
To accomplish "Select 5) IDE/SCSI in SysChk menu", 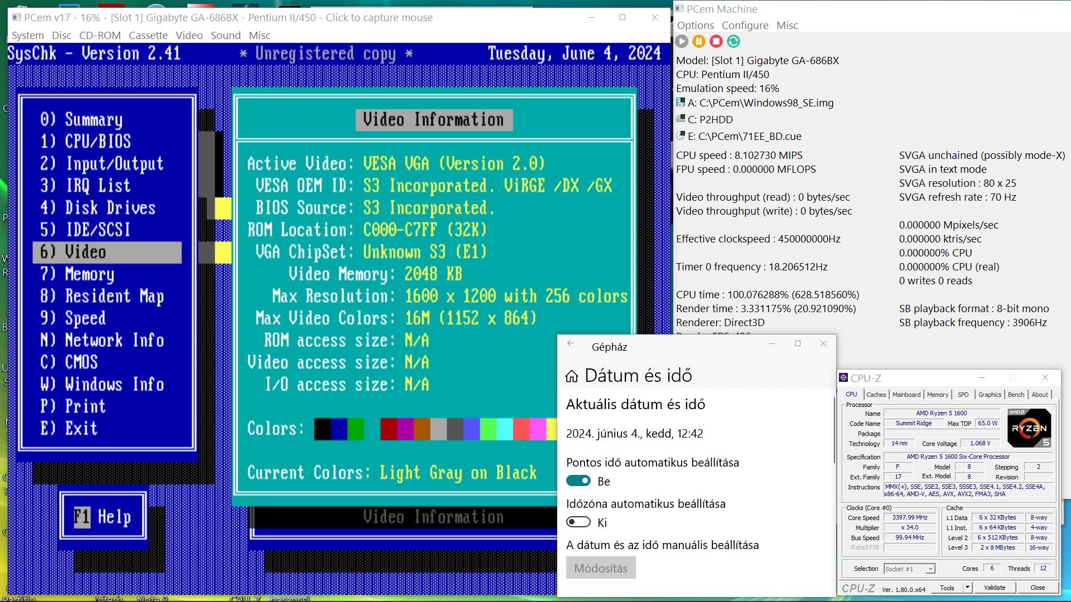I will point(85,230).
